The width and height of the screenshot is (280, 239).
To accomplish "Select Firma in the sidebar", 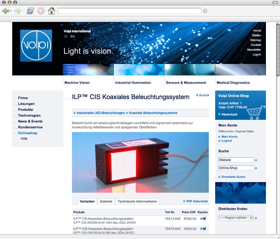I will click(23, 98).
